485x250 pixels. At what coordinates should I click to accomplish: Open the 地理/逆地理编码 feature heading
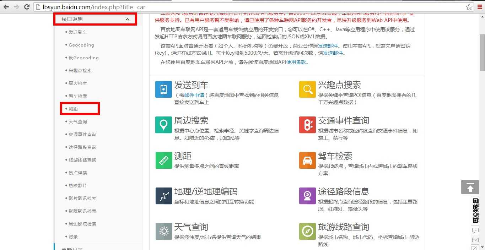point(206,192)
